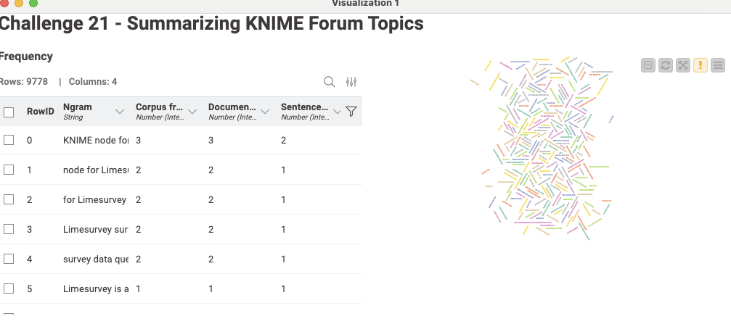Click the word cloud collapse icon
731x324 pixels.
pyautogui.click(x=648, y=65)
